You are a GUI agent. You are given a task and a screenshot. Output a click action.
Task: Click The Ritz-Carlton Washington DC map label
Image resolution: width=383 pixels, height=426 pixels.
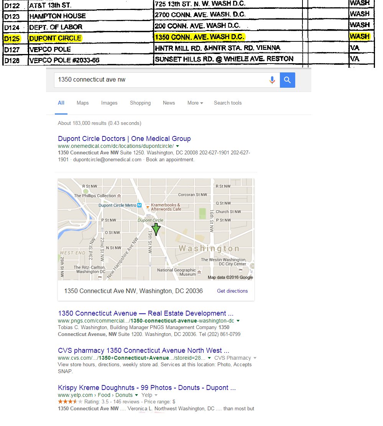(89, 270)
